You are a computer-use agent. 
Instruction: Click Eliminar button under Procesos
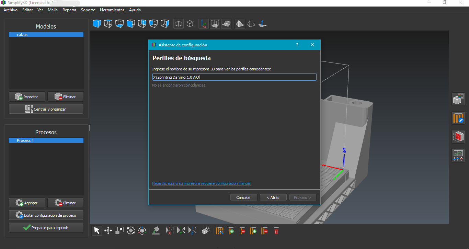[x=65, y=203]
